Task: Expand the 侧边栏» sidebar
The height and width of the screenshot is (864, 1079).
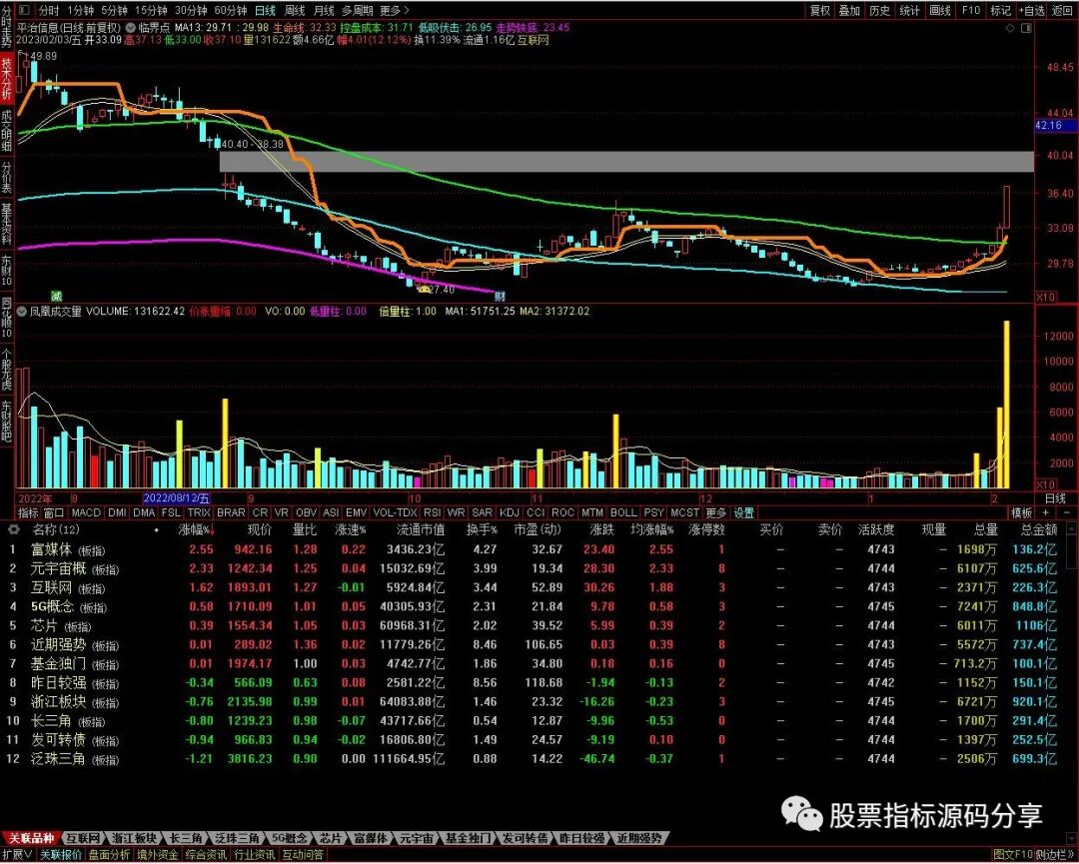Action: (1055, 854)
